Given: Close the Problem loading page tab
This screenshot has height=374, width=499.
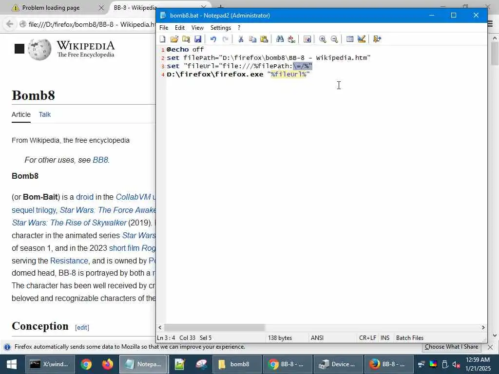Looking at the screenshot, I should [x=101, y=8].
